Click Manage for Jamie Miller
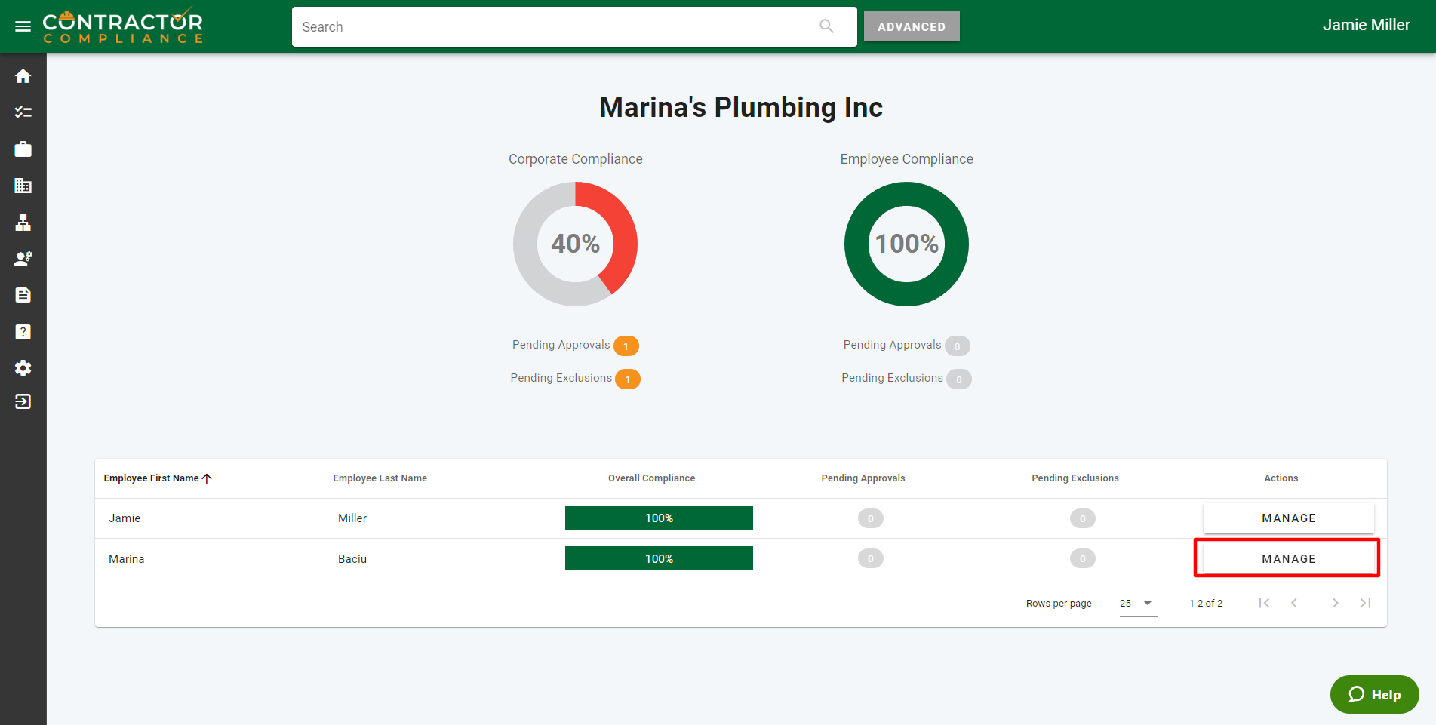 point(1287,518)
